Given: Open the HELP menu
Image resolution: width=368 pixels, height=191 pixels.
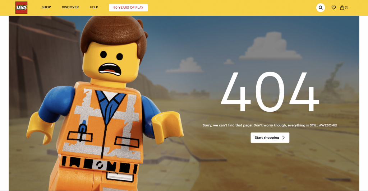Looking at the screenshot, I should (94, 7).
